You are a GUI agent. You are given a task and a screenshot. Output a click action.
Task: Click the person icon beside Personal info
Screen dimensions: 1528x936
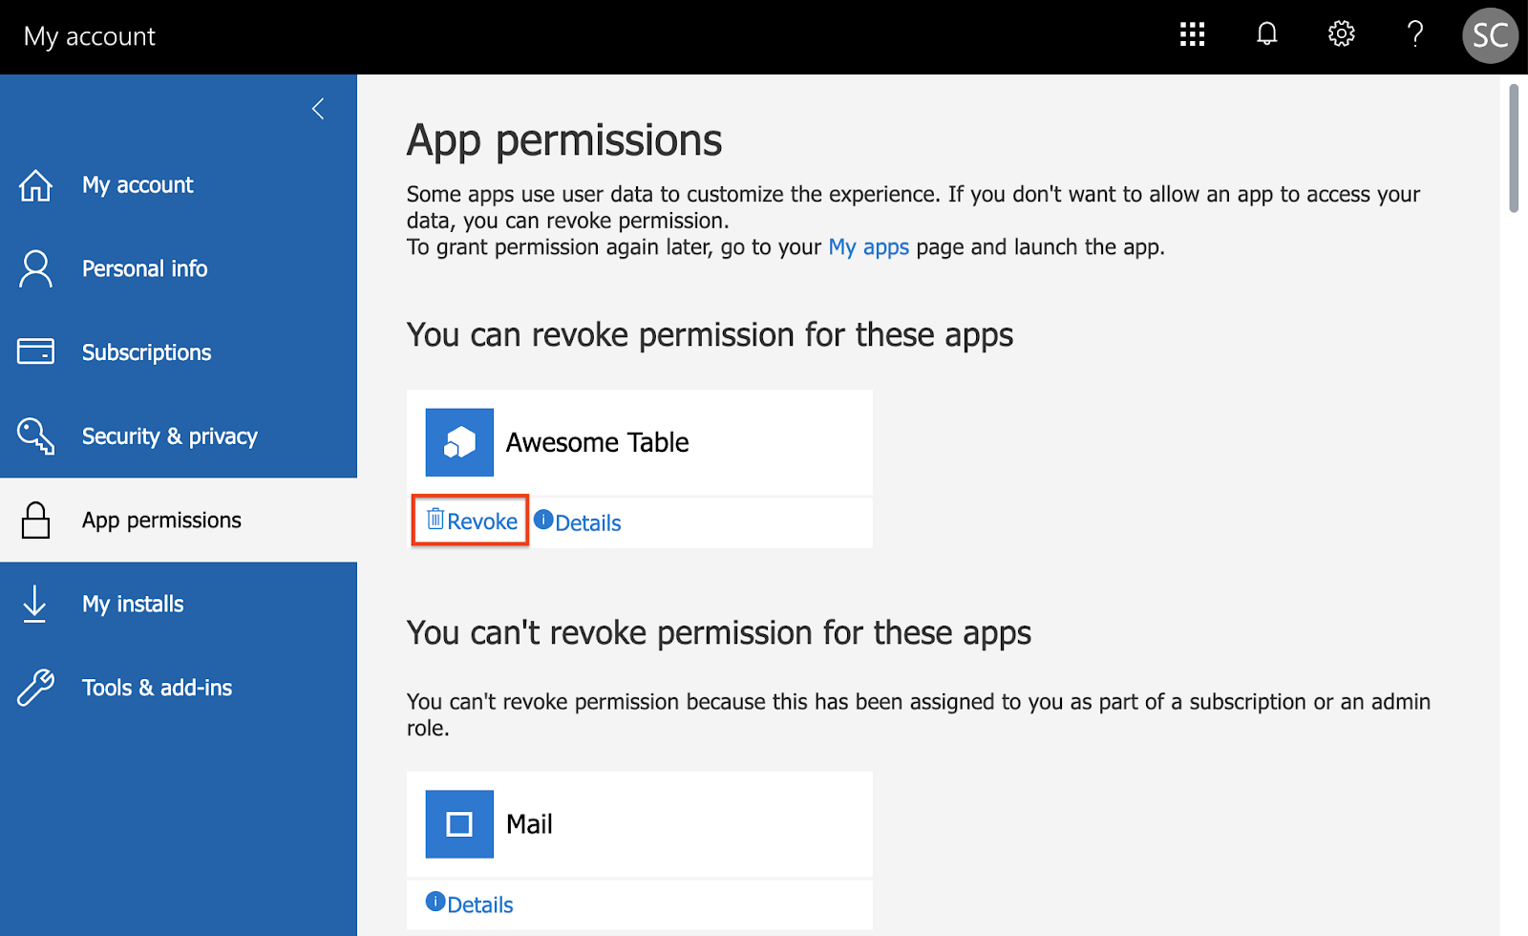[35, 269]
